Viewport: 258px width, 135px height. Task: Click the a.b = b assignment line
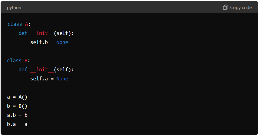click(x=17, y=115)
